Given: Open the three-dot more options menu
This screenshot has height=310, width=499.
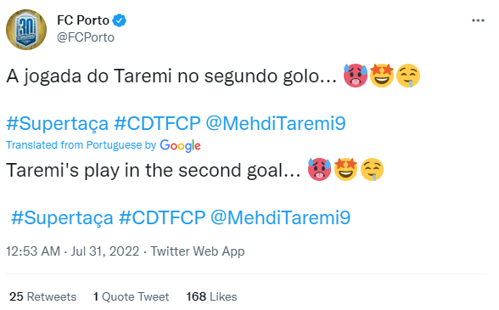Looking at the screenshot, I should pos(478,20).
